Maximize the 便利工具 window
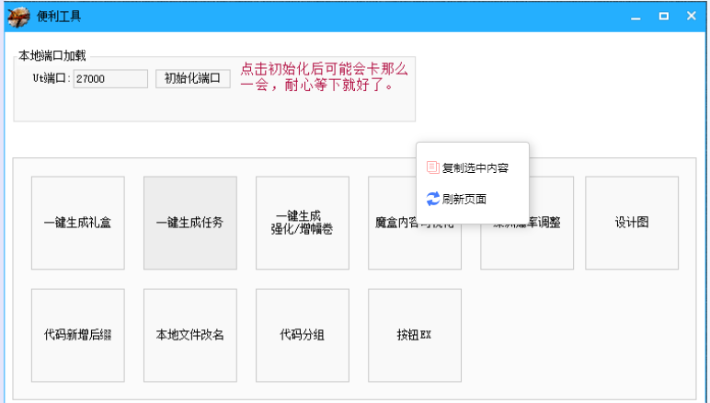The height and width of the screenshot is (403, 710). point(663,17)
